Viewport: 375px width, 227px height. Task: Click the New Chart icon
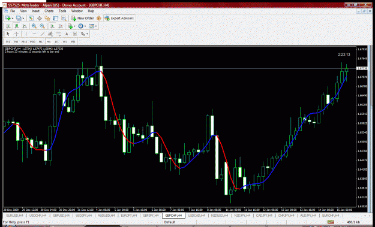coord(8,18)
